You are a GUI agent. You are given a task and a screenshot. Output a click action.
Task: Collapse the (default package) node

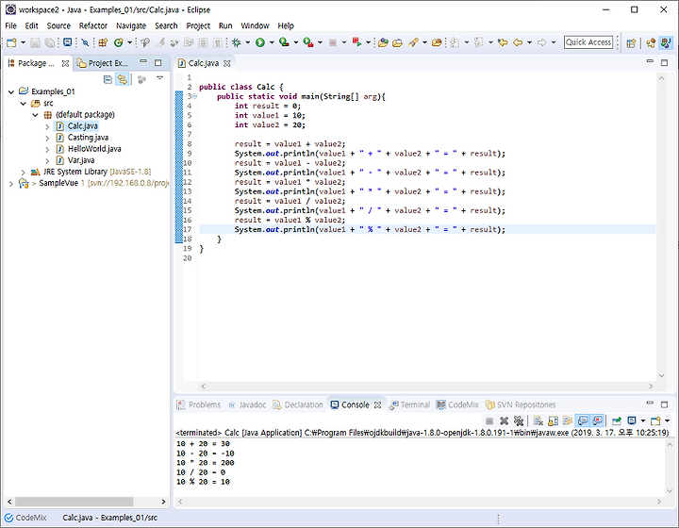tap(36, 115)
